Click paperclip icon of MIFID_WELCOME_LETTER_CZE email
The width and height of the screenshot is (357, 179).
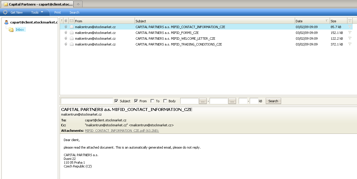(x=66, y=38)
